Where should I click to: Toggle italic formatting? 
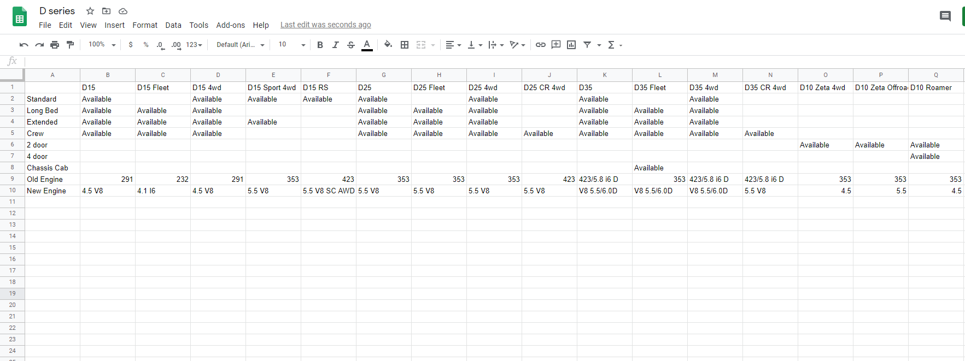tap(336, 45)
